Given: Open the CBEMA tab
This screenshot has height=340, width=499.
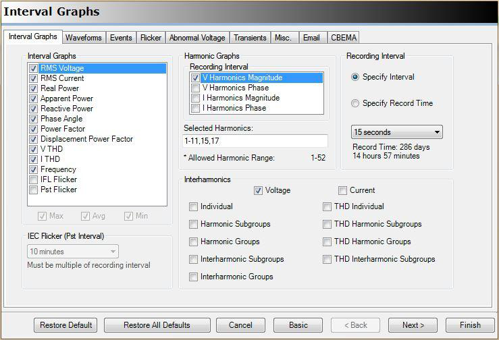Looking at the screenshot, I should tap(344, 38).
